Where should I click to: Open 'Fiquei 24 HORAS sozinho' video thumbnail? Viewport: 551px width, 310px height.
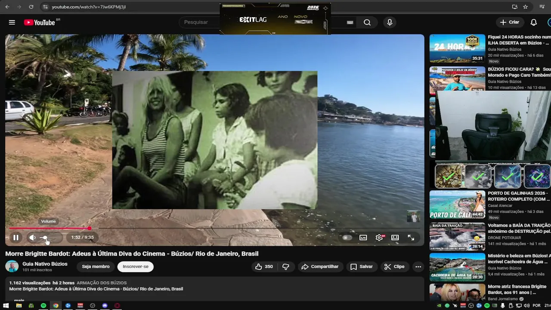tap(457, 48)
